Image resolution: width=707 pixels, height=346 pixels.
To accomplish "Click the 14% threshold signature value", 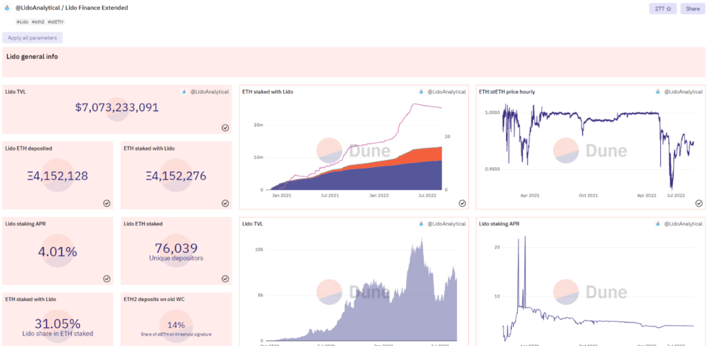I will click(x=176, y=325).
